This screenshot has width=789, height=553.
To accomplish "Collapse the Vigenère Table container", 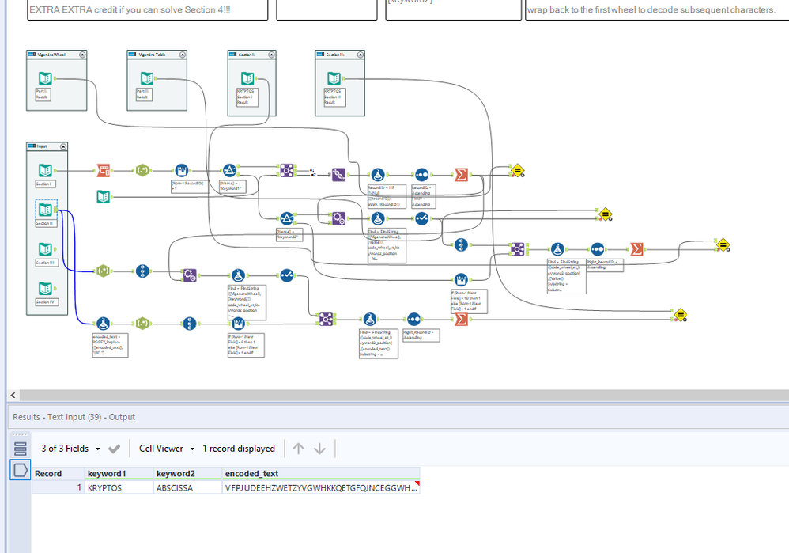I will tap(183, 55).
